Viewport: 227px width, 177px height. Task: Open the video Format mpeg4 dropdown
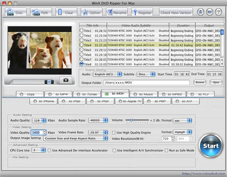pos(182,132)
